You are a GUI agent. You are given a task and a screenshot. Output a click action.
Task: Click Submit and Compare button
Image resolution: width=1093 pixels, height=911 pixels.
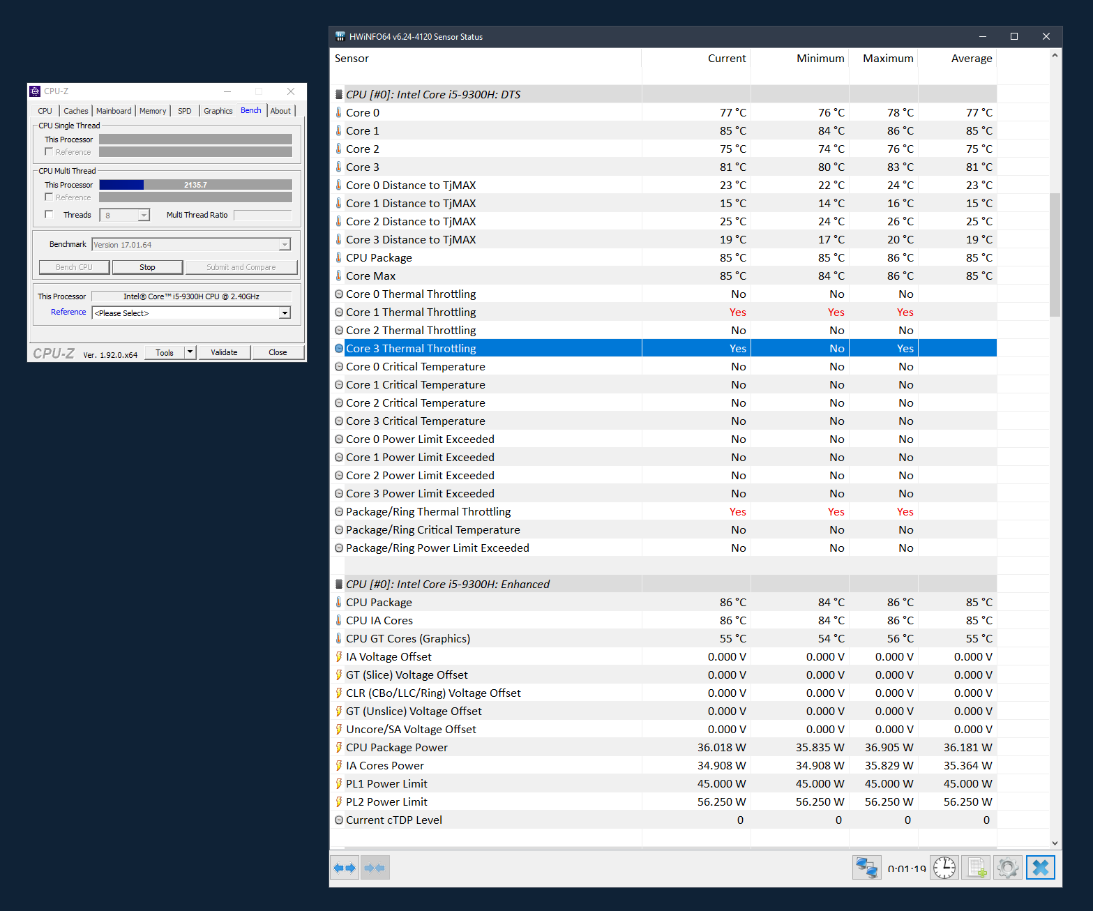pos(241,267)
